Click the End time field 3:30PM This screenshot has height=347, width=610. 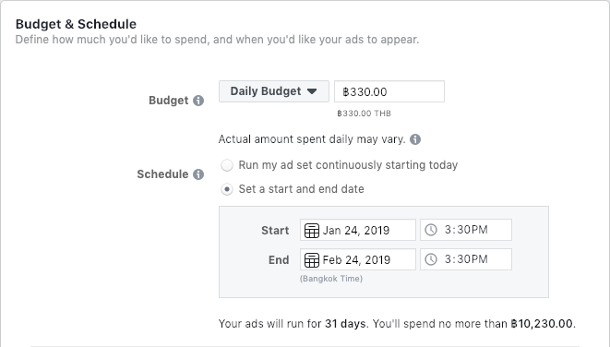coord(466,259)
